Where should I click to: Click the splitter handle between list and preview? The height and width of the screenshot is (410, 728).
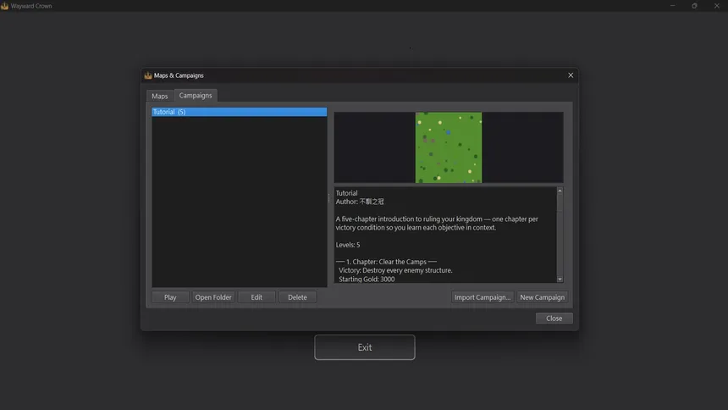329,199
